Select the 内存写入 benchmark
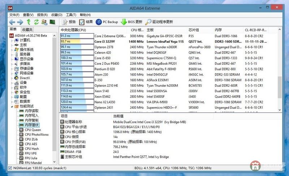 click(31, 116)
